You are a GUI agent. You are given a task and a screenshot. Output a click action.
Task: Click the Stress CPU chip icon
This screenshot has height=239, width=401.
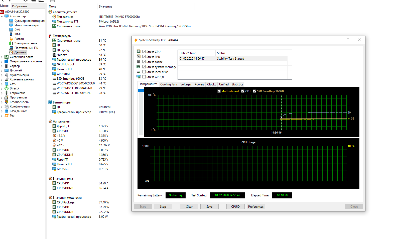(x=139, y=52)
